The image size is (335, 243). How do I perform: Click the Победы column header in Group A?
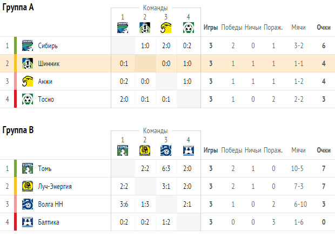[232, 28]
